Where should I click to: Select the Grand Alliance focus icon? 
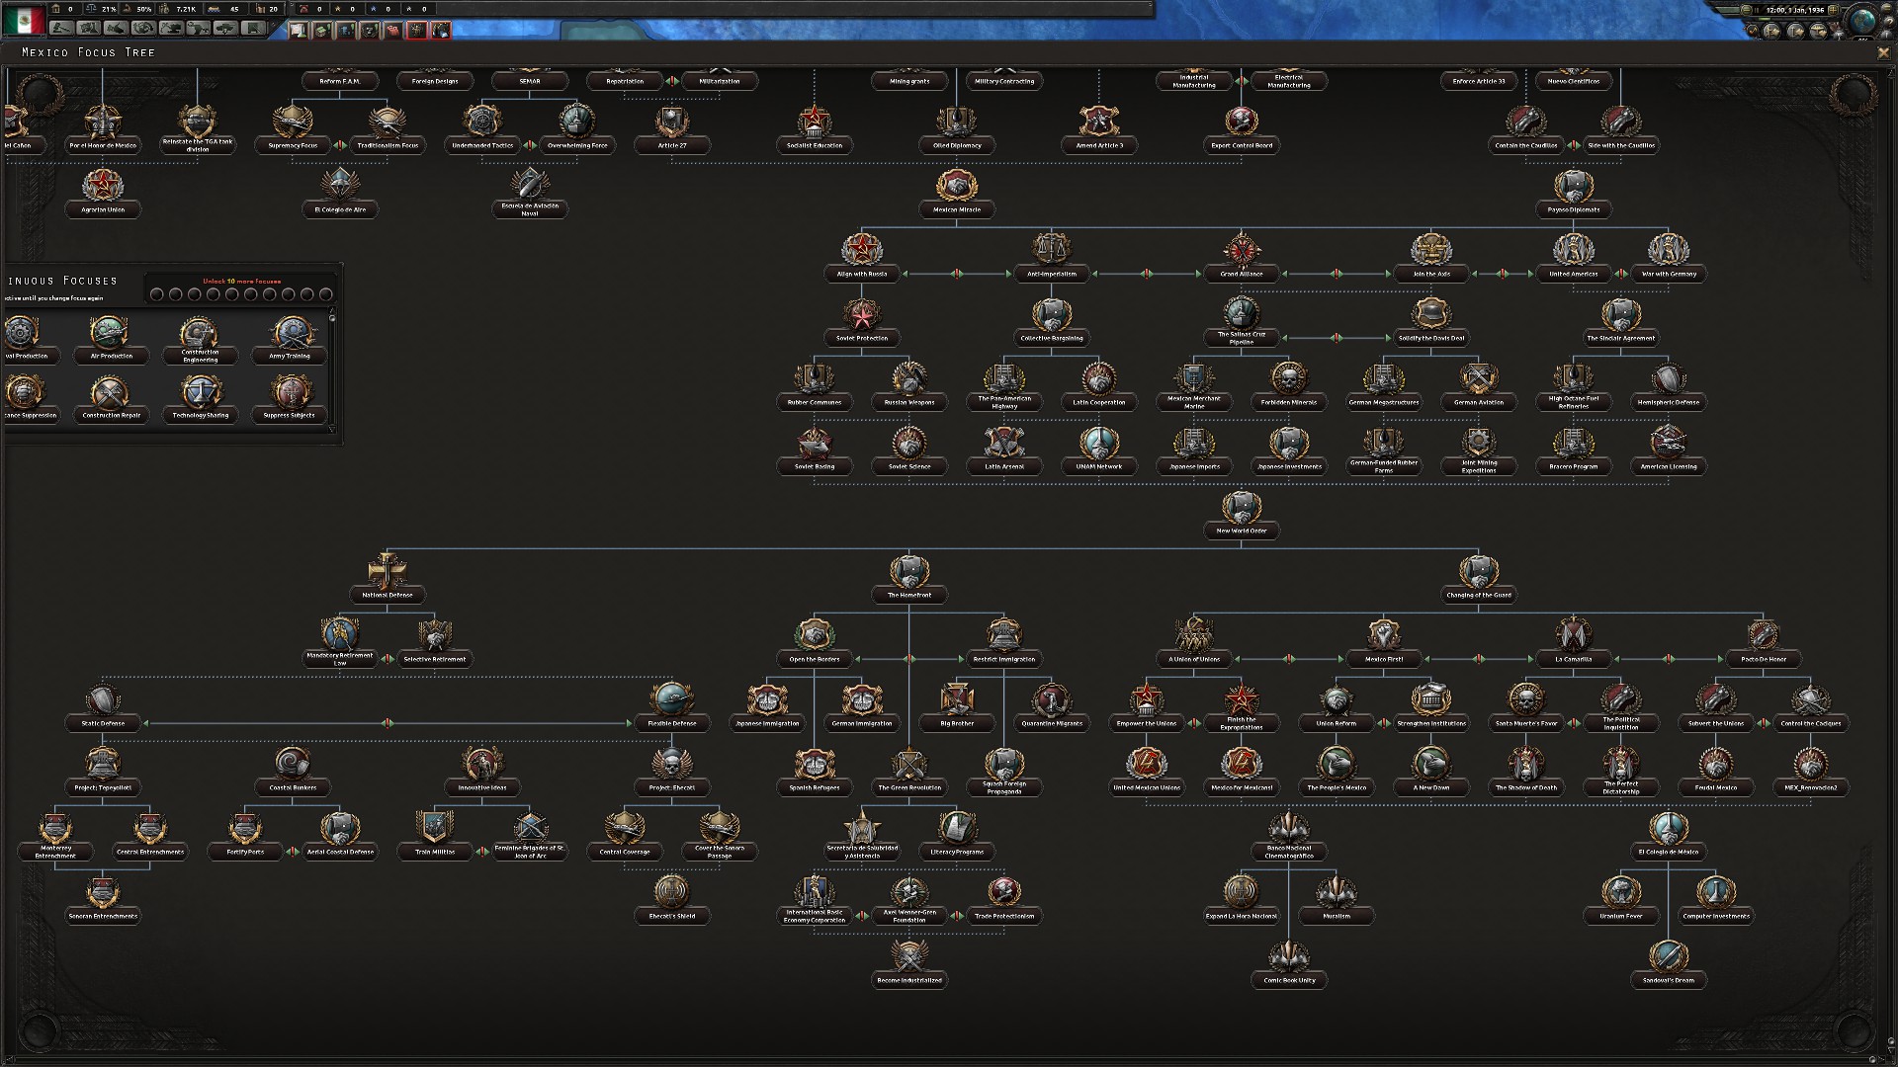1242,249
